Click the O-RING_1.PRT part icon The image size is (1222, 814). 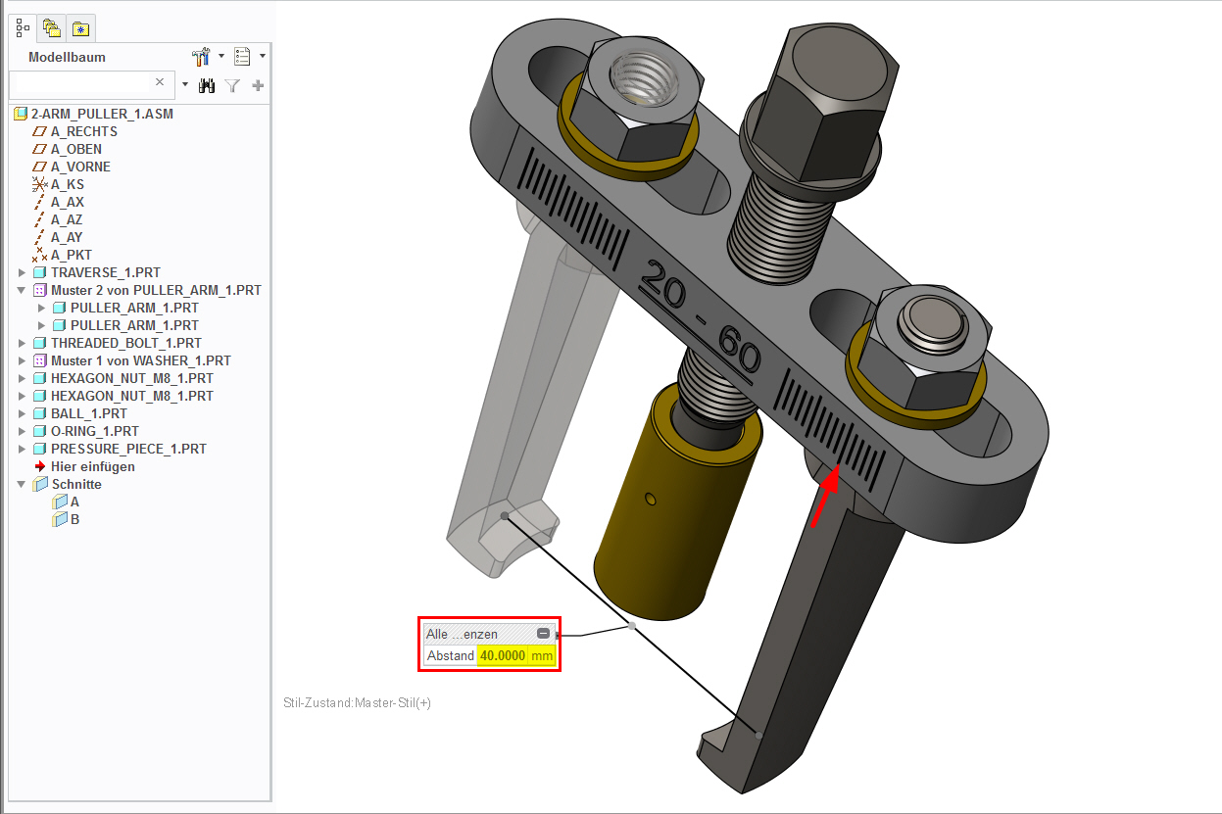[x=39, y=431]
